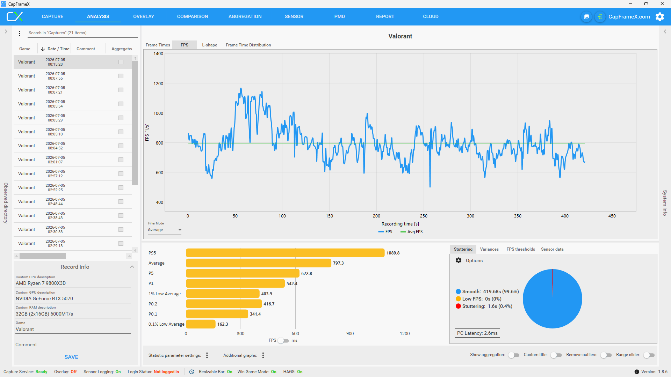Click the SAVE button
This screenshot has height=377, width=671.
point(71,357)
